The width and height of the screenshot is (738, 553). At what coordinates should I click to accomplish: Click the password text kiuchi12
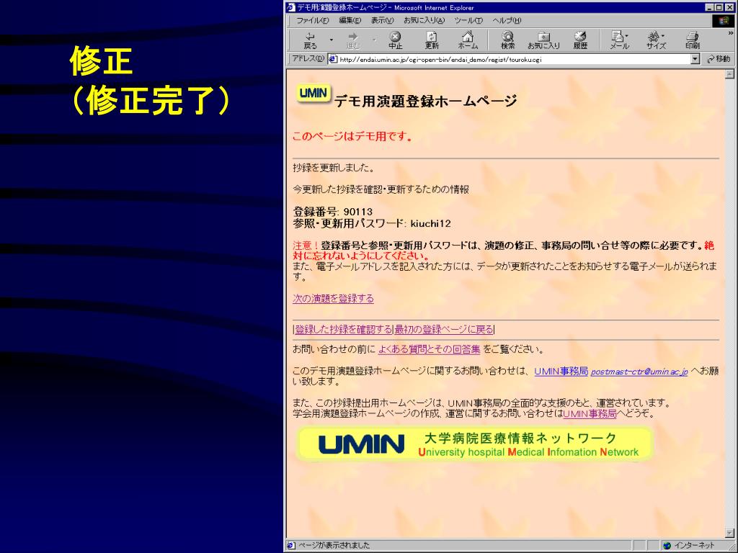pos(430,223)
